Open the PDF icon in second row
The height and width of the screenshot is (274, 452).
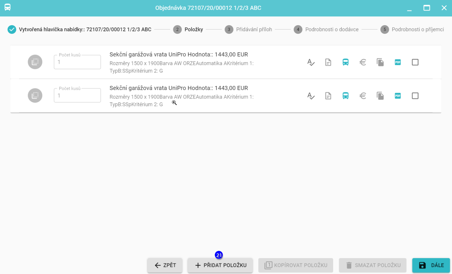pyautogui.click(x=398, y=96)
